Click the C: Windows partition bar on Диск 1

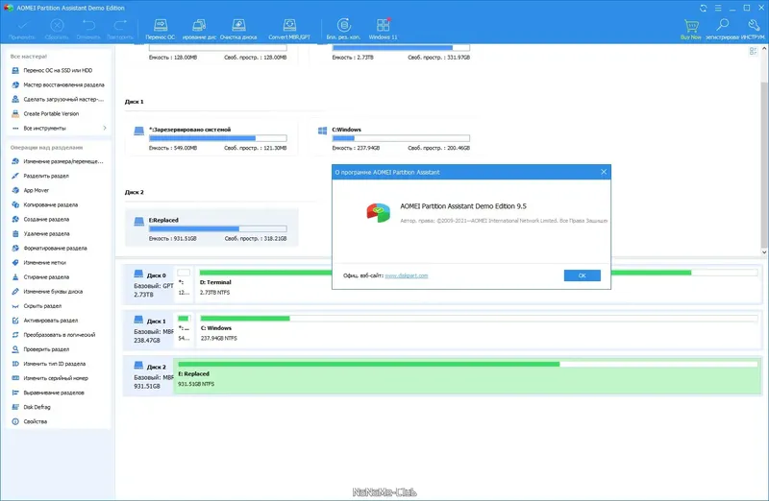pos(479,330)
